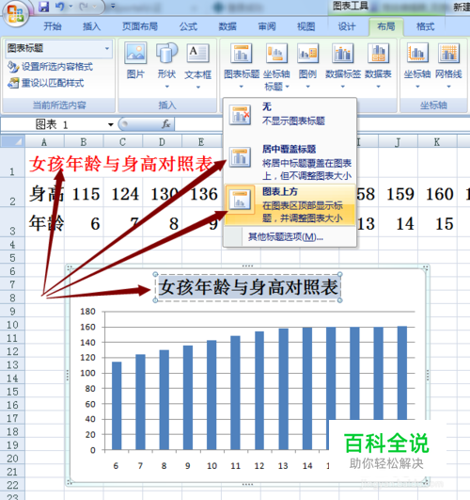The height and width of the screenshot is (500, 470).
Task: Insert a picture with the 图片 icon
Action: coord(136,60)
